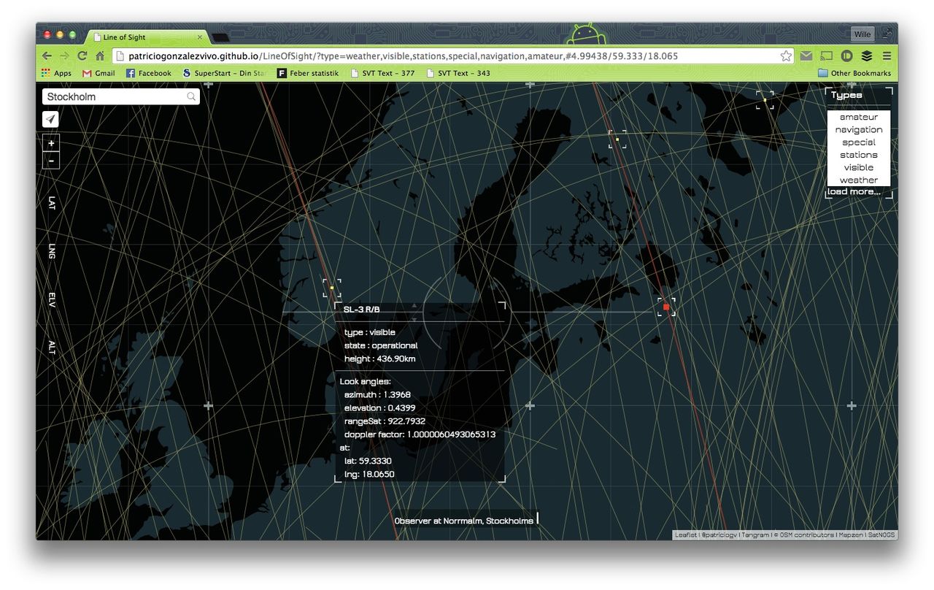Toggle the navigation satellite type
This screenshot has width=934, height=590.
click(x=858, y=130)
